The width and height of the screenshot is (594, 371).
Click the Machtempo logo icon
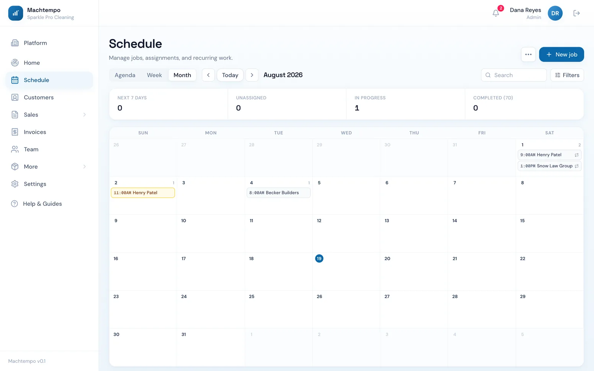[16, 13]
